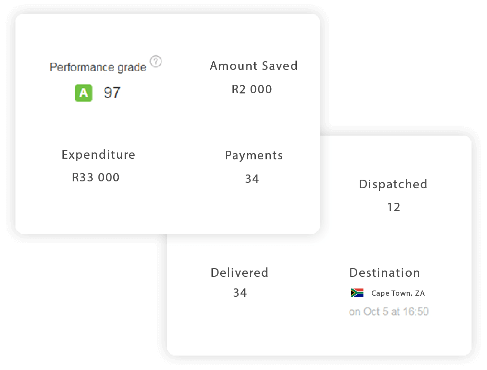The image size is (487, 370).
Task: Click the Dispatched count 12
Action: [393, 207]
